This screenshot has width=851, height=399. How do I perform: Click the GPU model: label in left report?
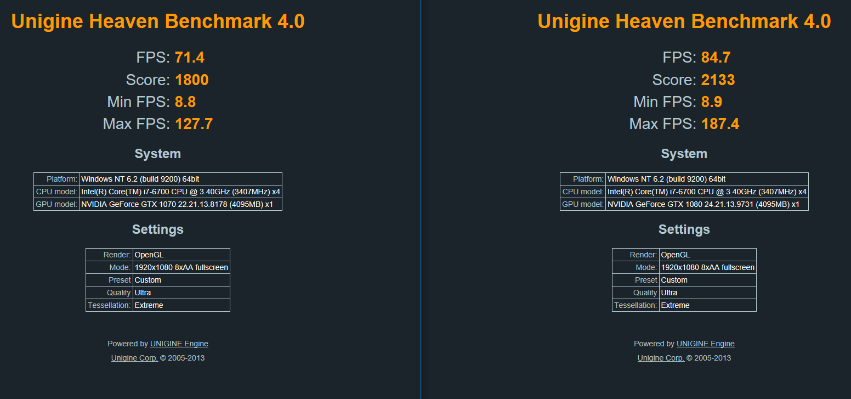click(x=56, y=204)
